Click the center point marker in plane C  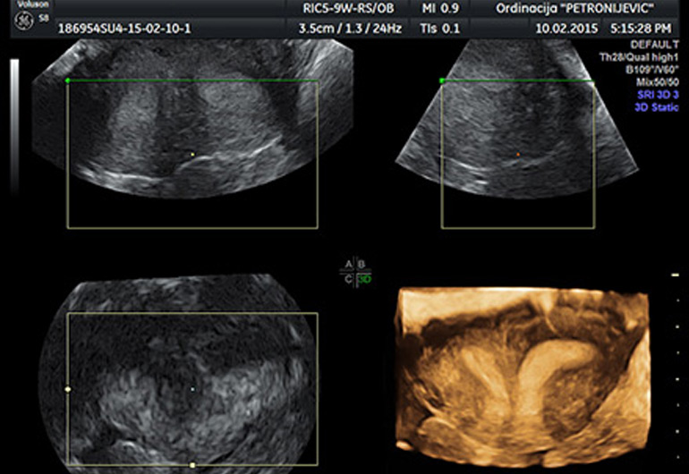pos(192,390)
